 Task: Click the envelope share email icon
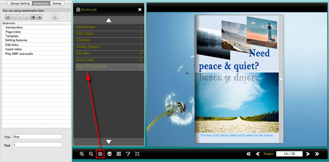point(109,154)
